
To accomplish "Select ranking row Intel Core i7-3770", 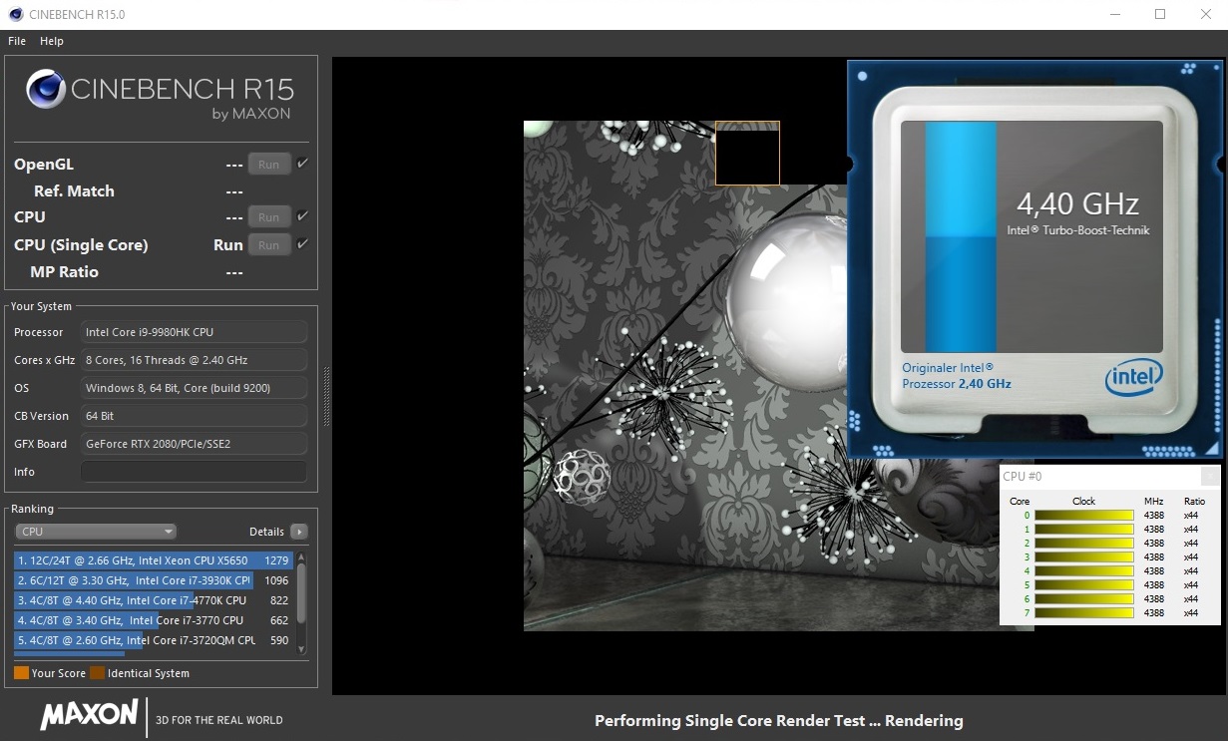I will pos(154,620).
